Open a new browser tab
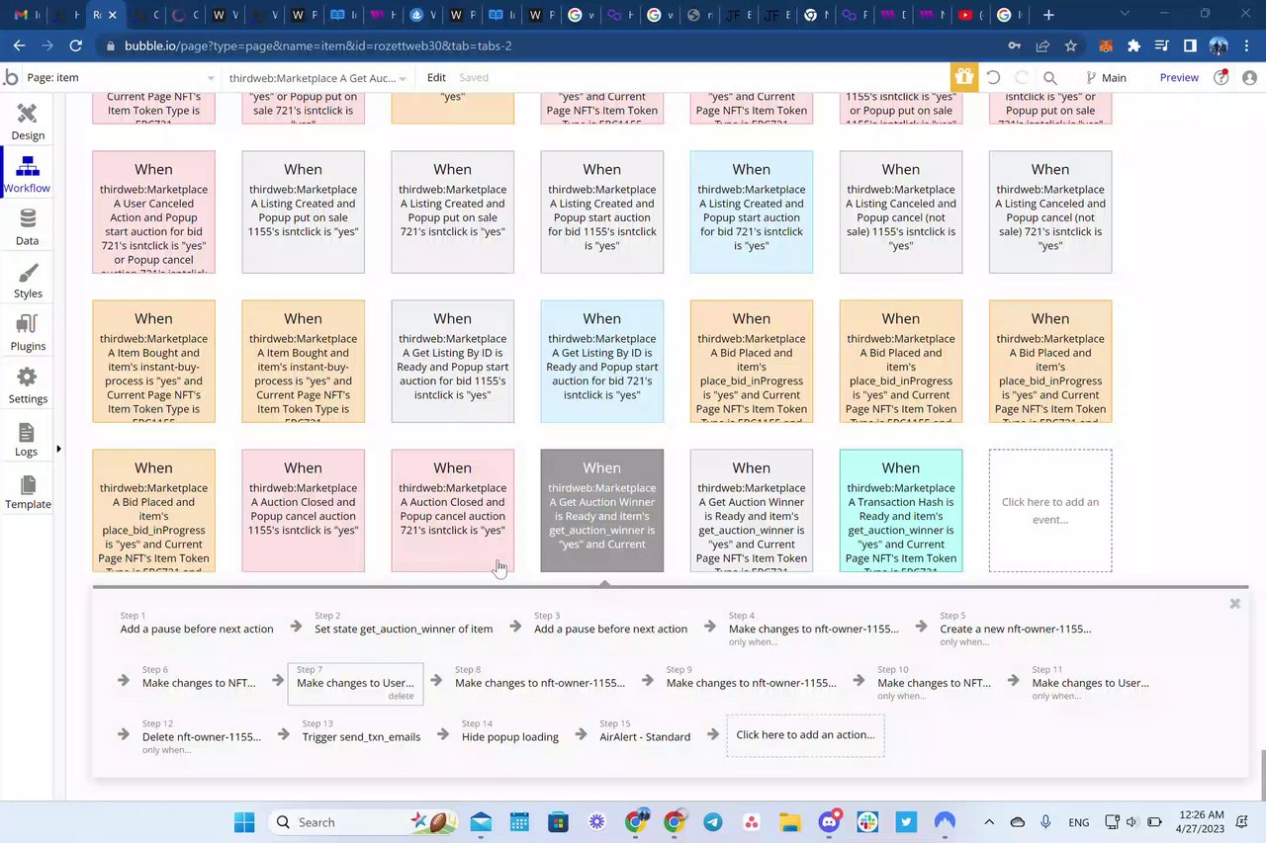The height and width of the screenshot is (843, 1266). [1048, 15]
